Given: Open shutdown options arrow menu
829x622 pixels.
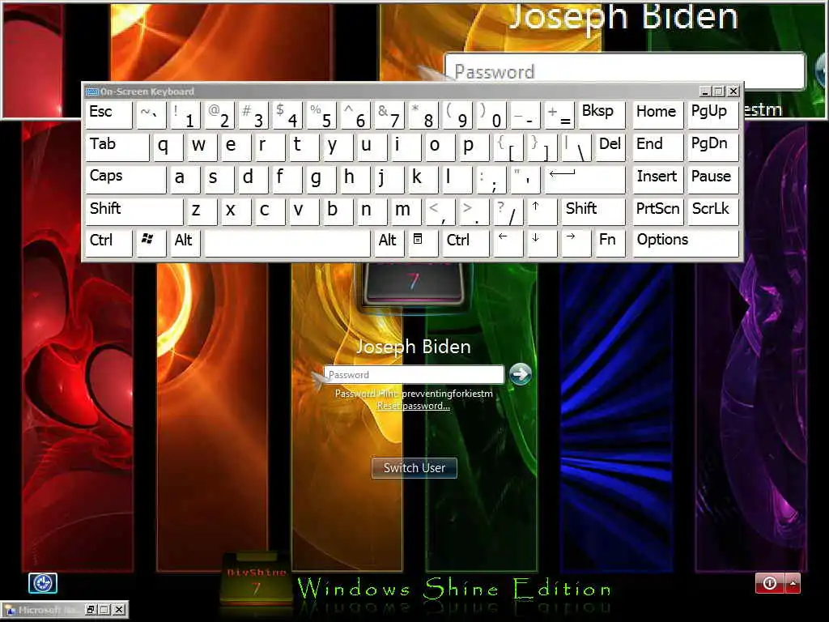Looking at the screenshot, I should 793,583.
